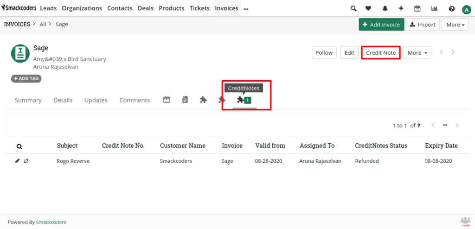Open the Rogo Reverse credit note
475x229 pixels.
73,161
